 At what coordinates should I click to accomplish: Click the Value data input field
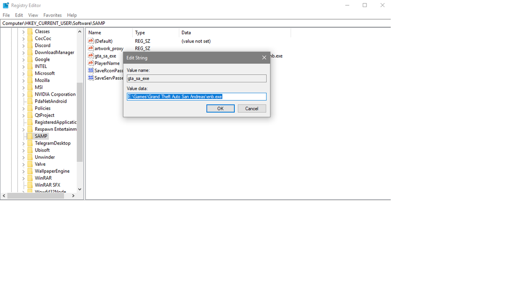click(197, 96)
